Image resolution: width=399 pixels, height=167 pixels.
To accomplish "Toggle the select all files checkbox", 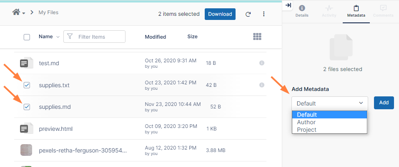I will [x=27, y=37].
